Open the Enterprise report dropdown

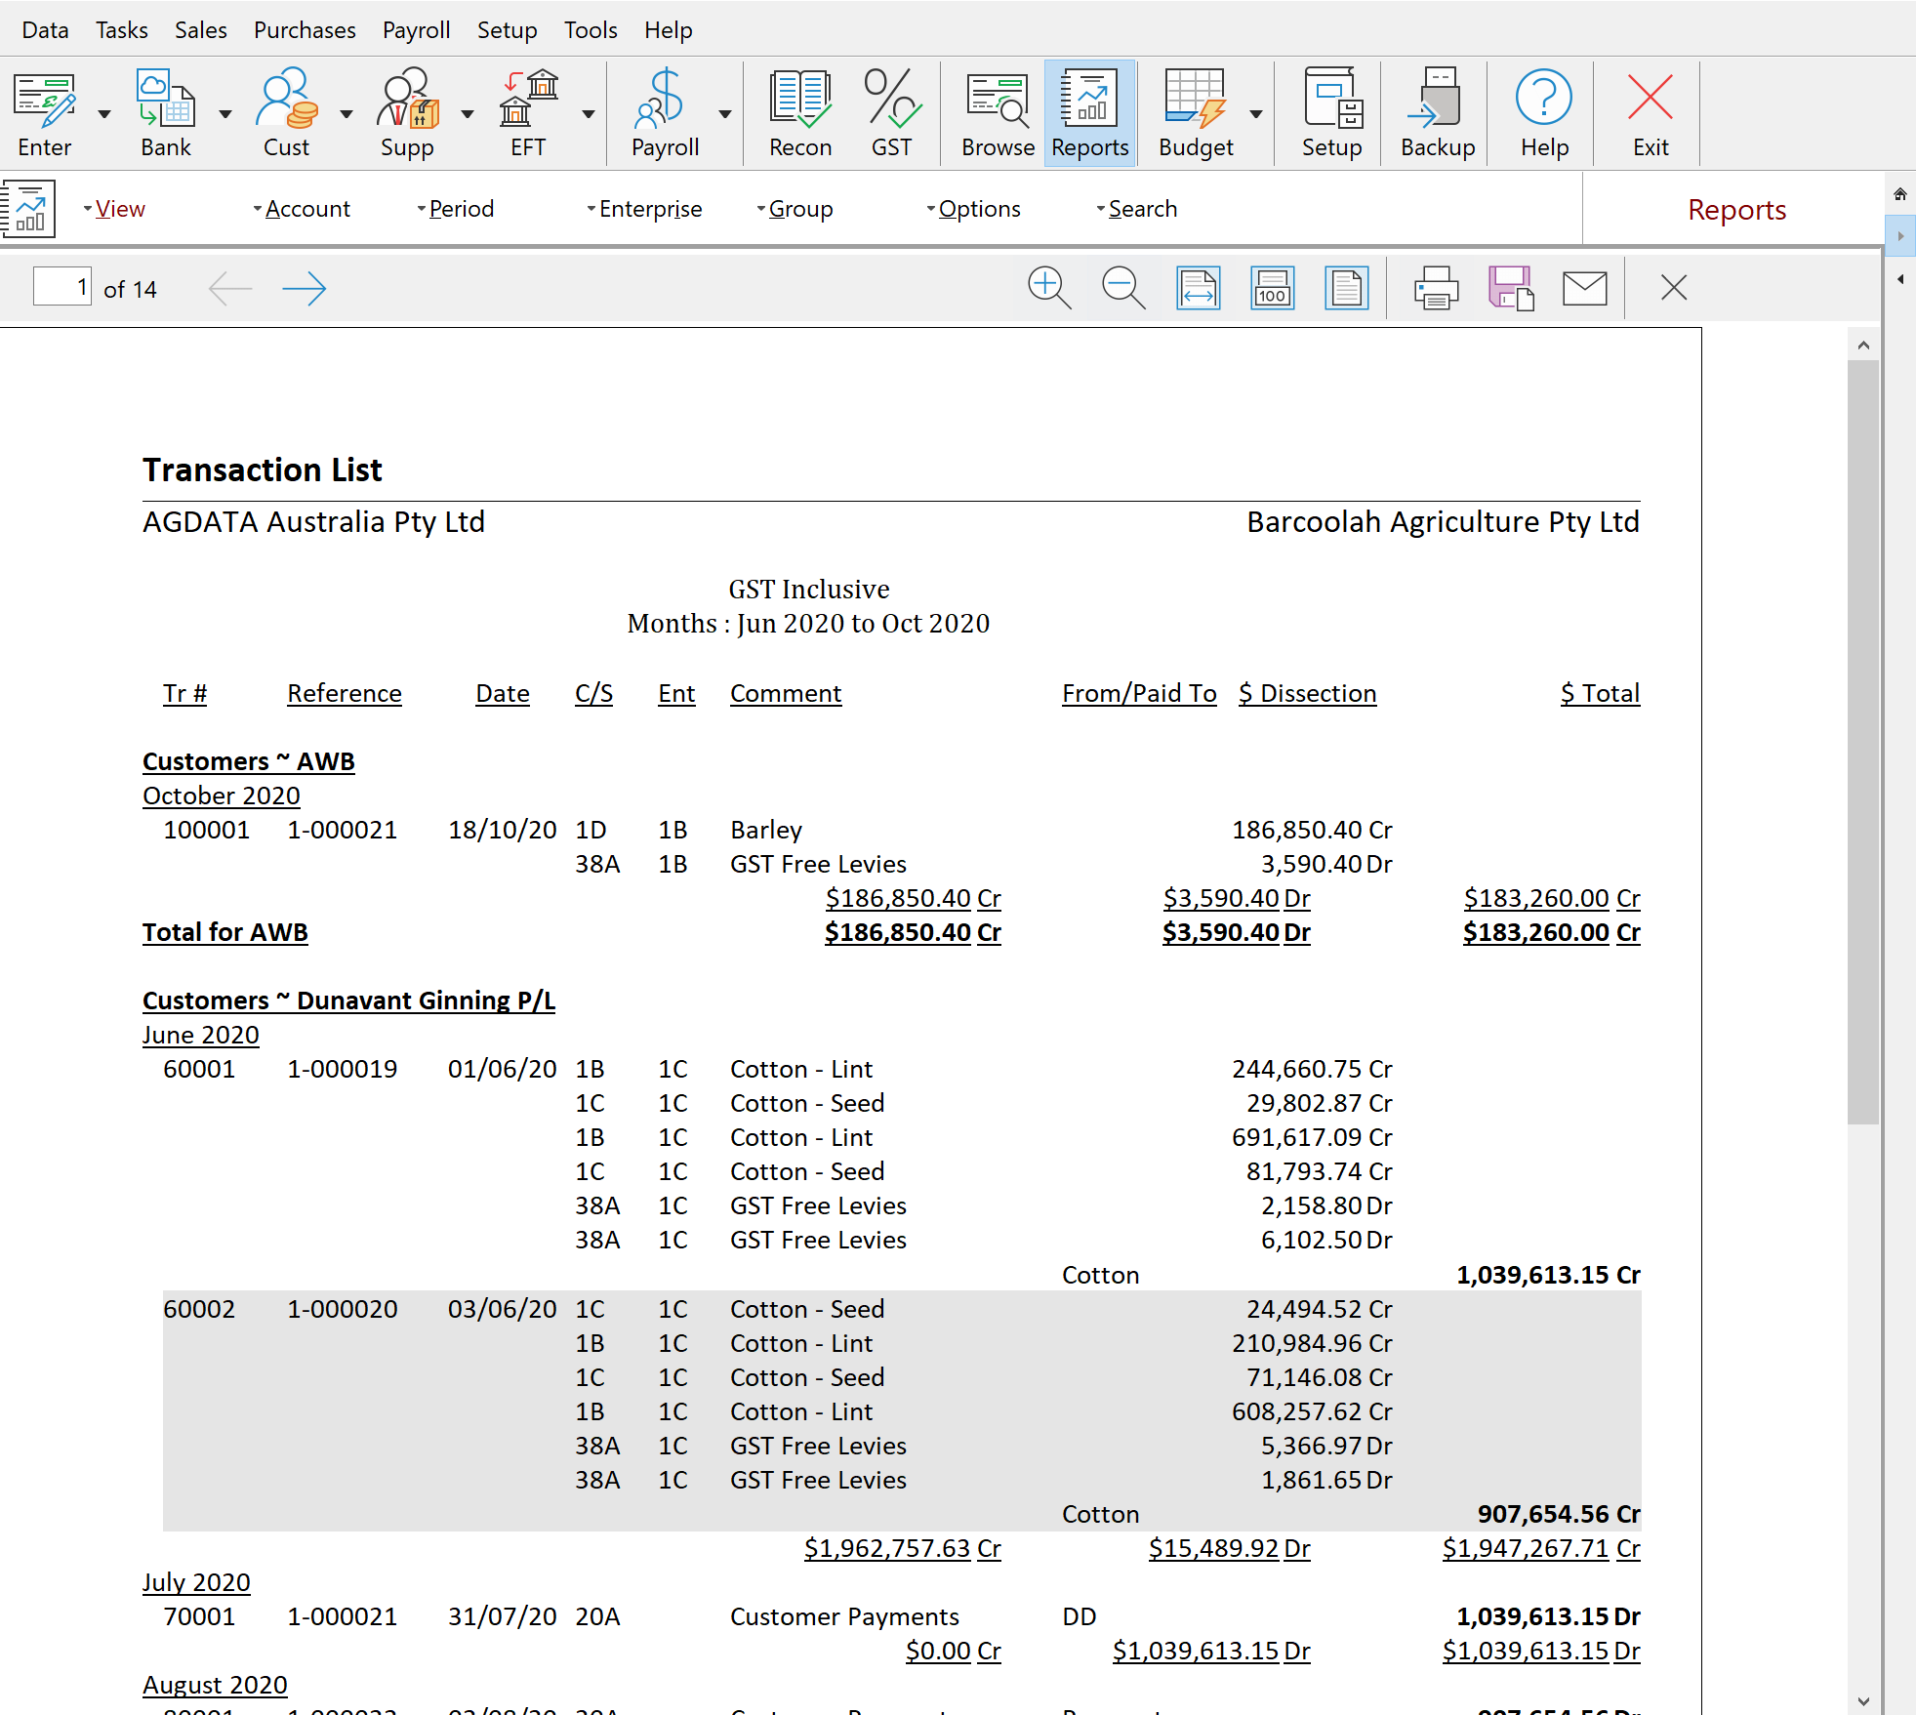tap(644, 209)
